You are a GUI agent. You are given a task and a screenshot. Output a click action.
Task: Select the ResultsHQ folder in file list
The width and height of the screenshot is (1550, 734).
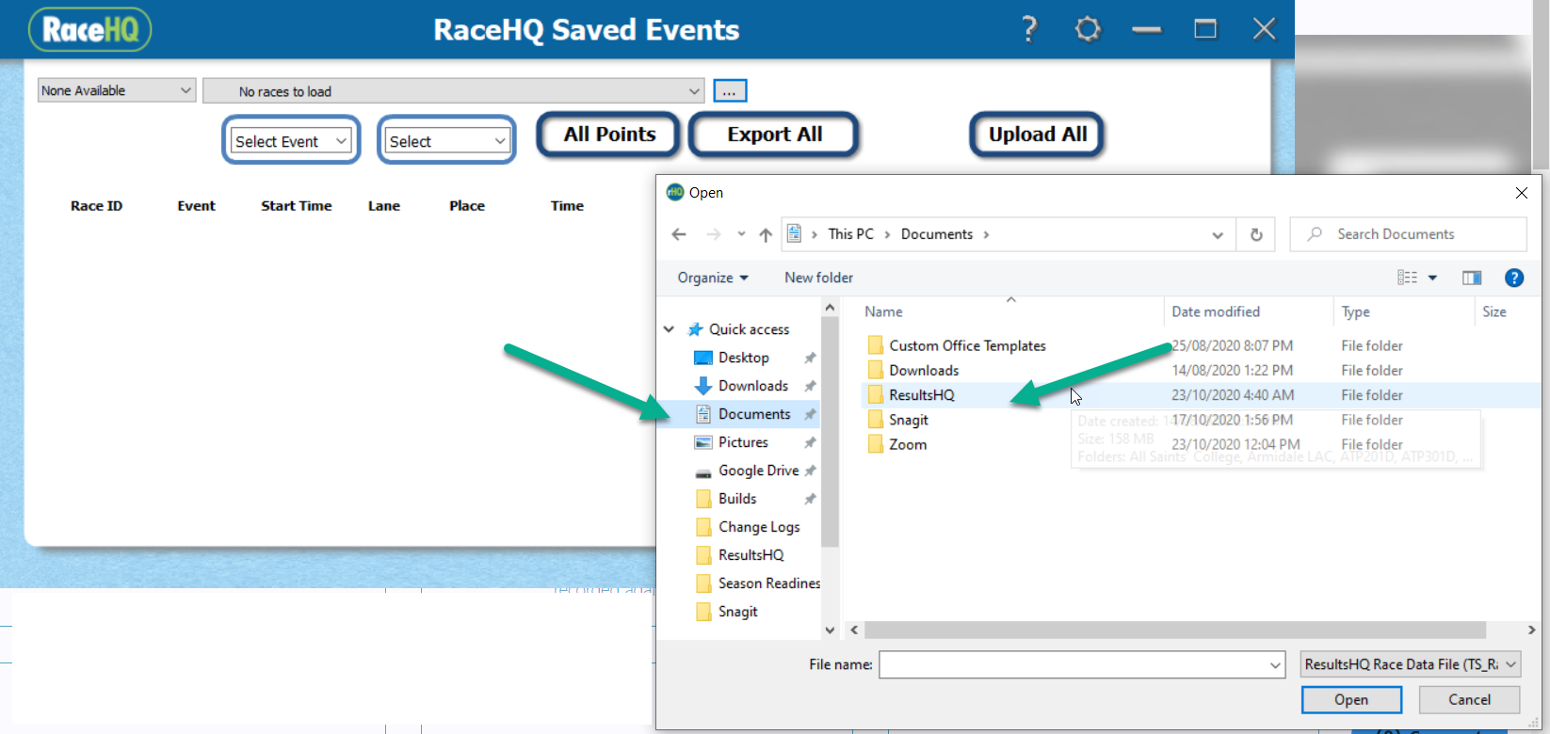(x=921, y=395)
